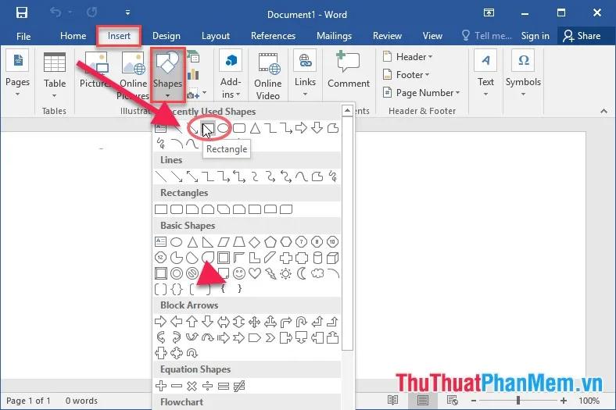Select the Not Equal equation shape
This screenshot has height=410, width=616.
click(239, 386)
